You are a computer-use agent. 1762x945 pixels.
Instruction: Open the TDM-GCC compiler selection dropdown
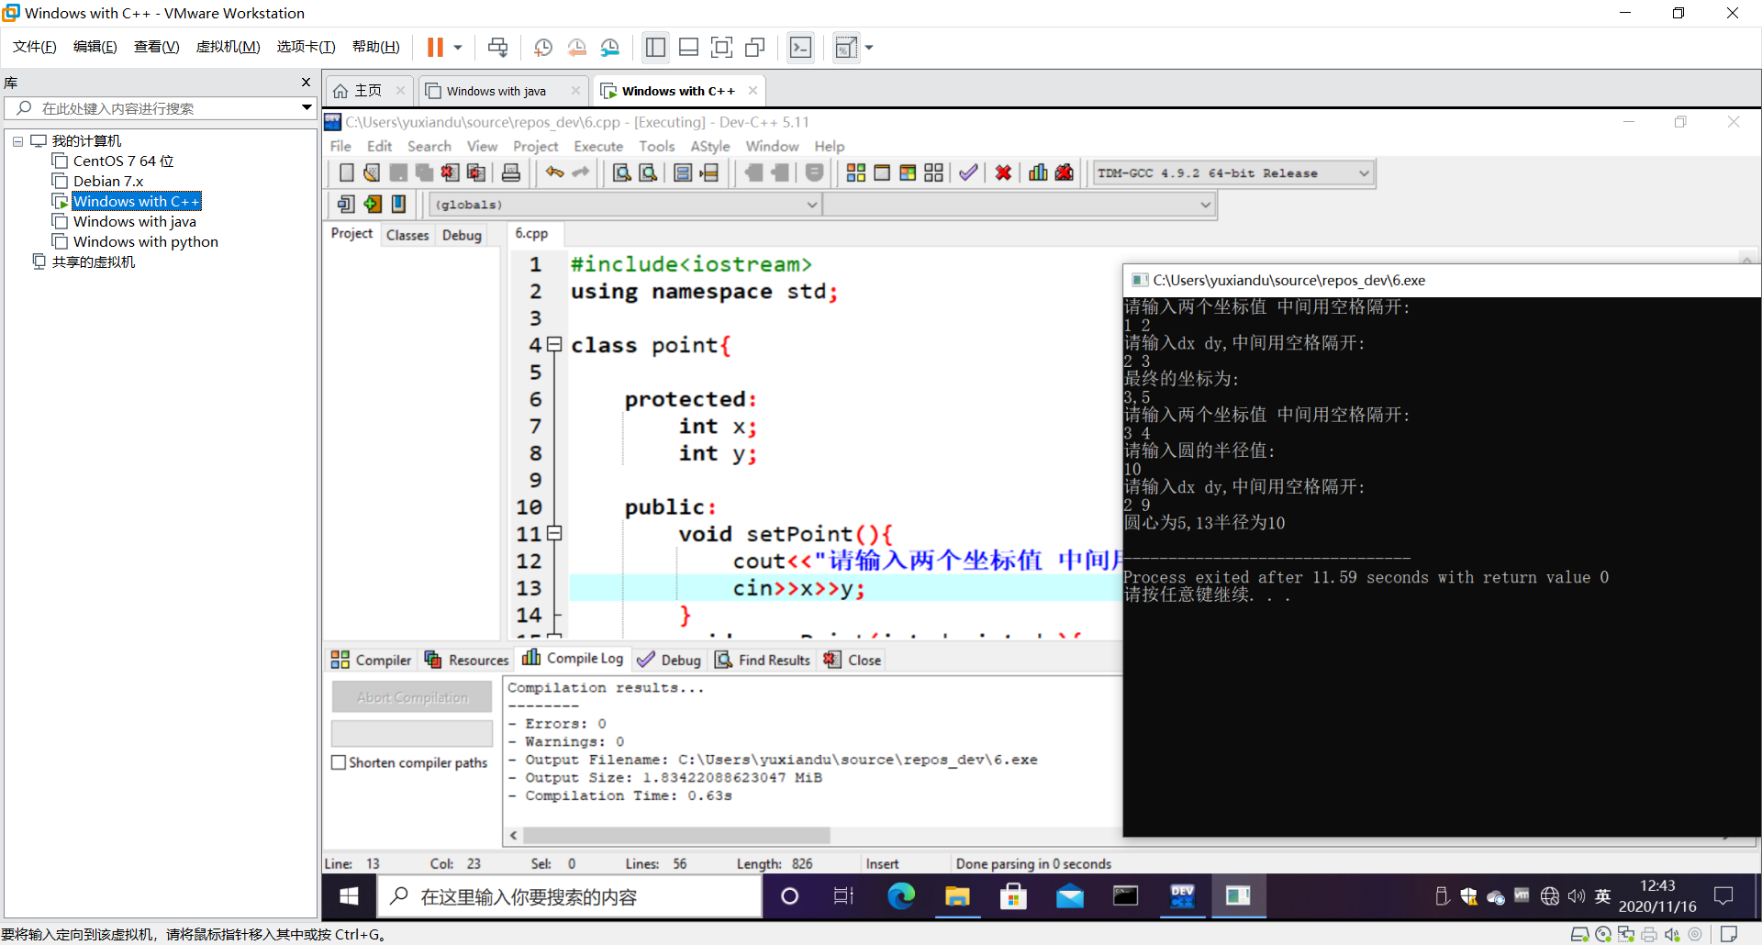click(x=1364, y=172)
